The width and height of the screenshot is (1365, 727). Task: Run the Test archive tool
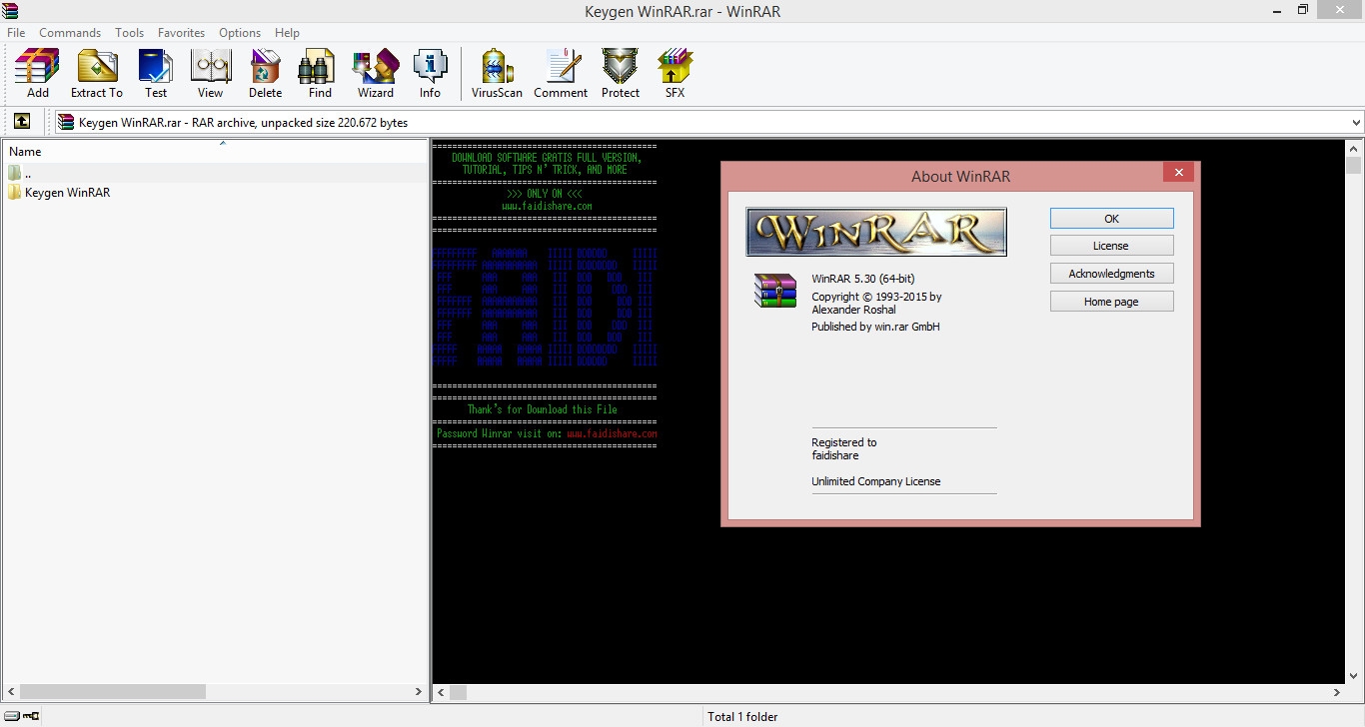pos(156,70)
